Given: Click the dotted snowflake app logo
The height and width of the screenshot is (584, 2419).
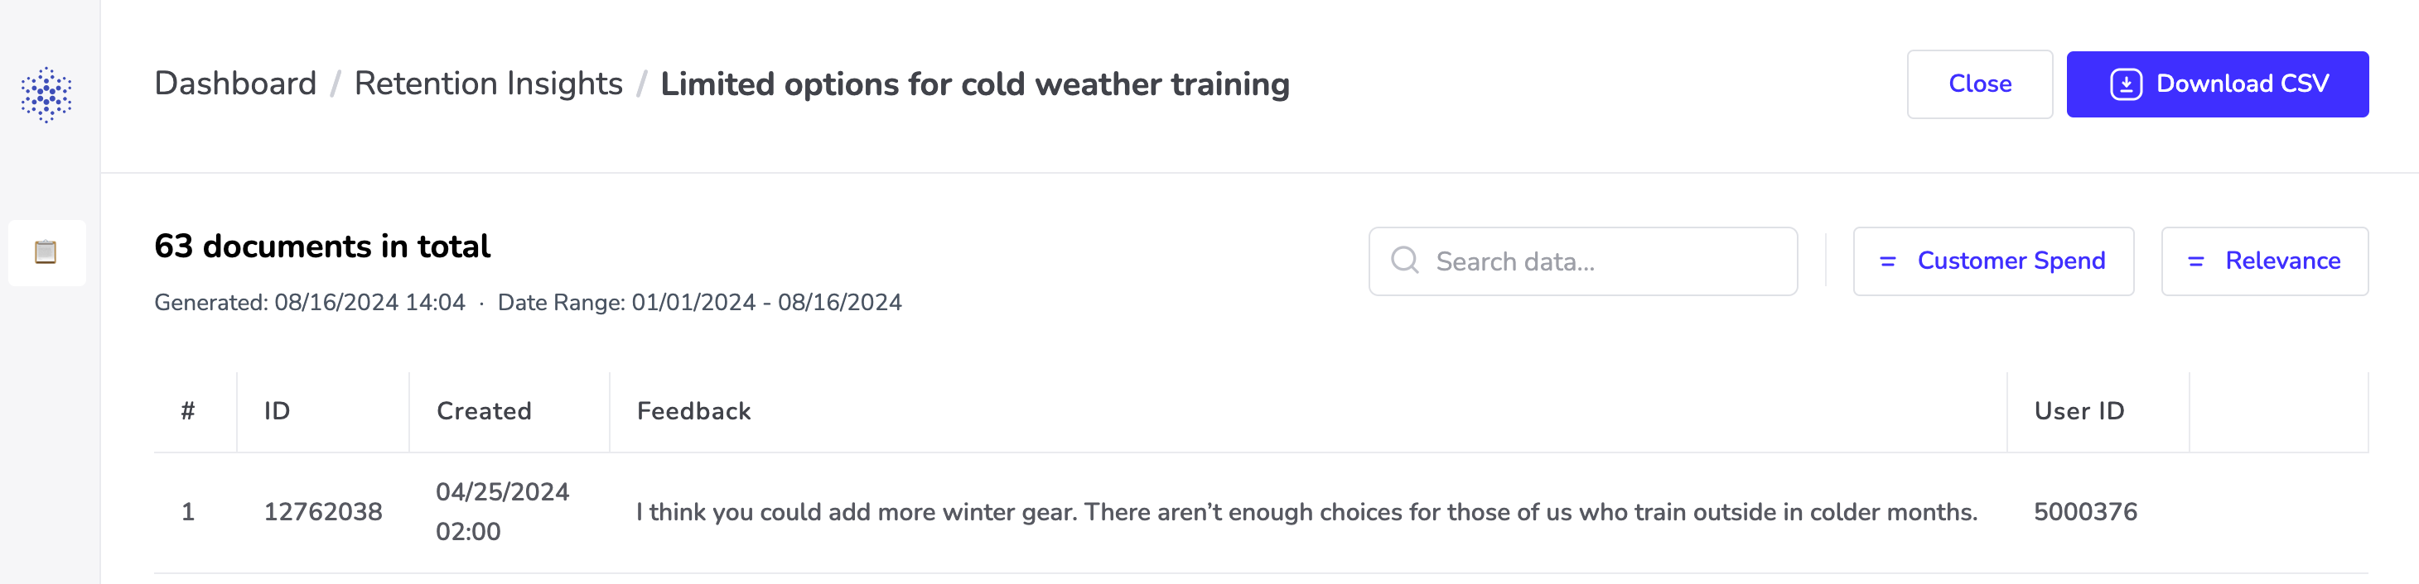Looking at the screenshot, I should click(x=46, y=94).
